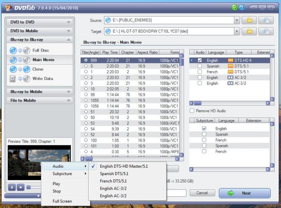Expand the DVD to DVD section
This screenshot has width=281, height=208.
tap(40, 22)
